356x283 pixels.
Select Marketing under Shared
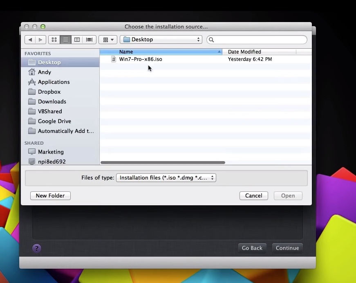(51, 152)
